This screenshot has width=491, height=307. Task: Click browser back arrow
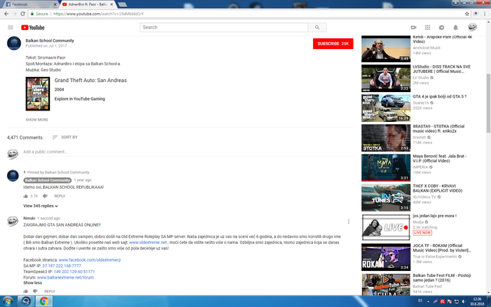click(x=6, y=14)
